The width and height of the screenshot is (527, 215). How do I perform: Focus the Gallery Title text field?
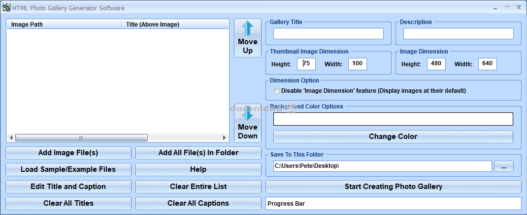click(x=328, y=34)
